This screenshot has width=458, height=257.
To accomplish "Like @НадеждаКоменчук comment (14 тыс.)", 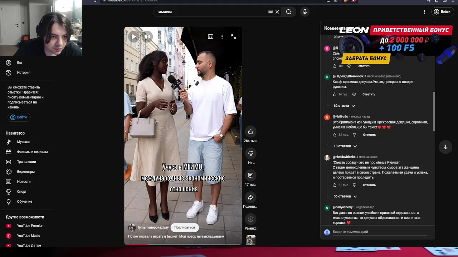I will tap(335, 94).
